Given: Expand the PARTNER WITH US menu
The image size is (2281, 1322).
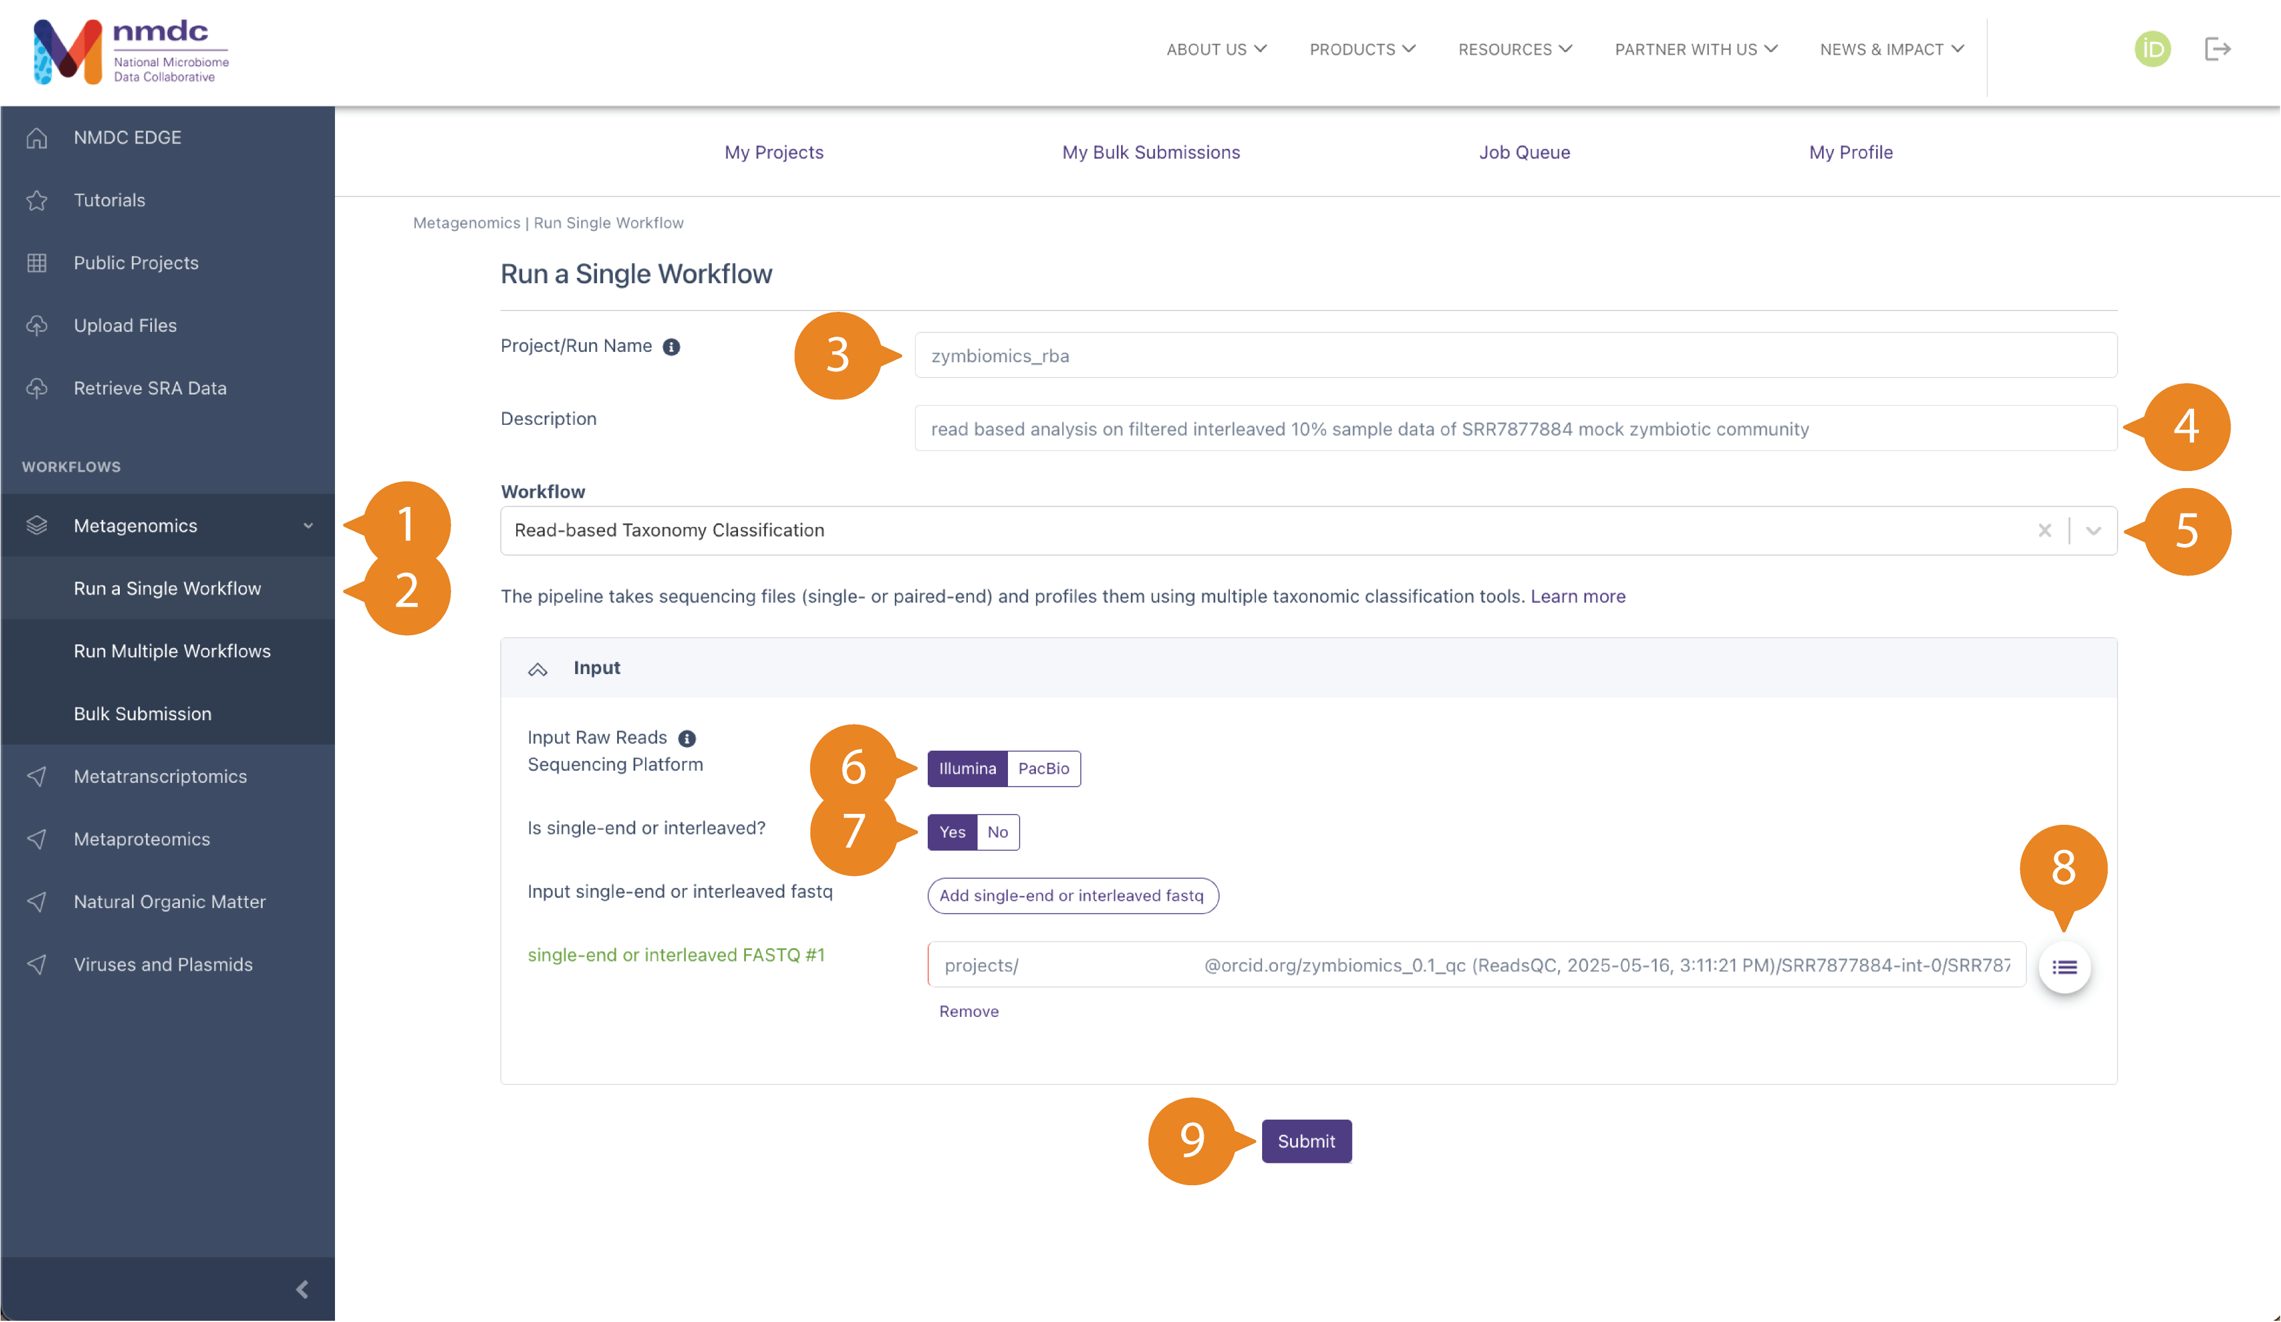Looking at the screenshot, I should coord(1696,50).
